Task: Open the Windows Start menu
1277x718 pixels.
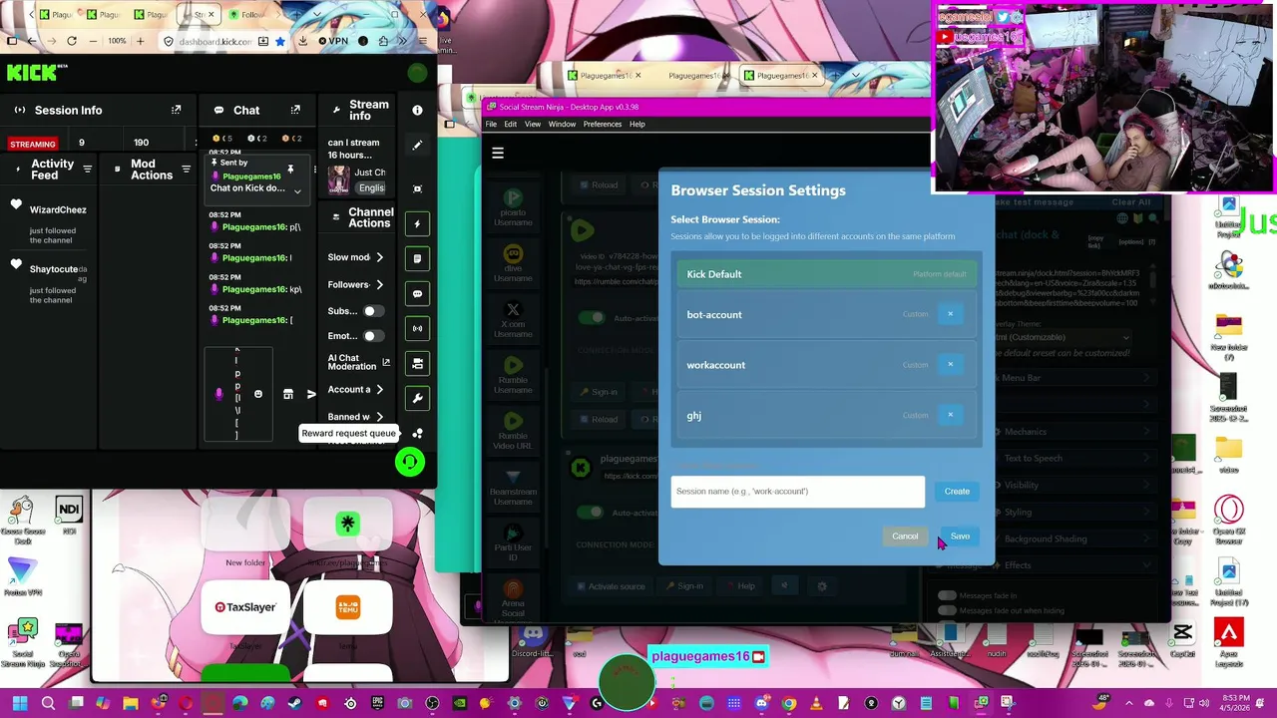Action: point(19,703)
